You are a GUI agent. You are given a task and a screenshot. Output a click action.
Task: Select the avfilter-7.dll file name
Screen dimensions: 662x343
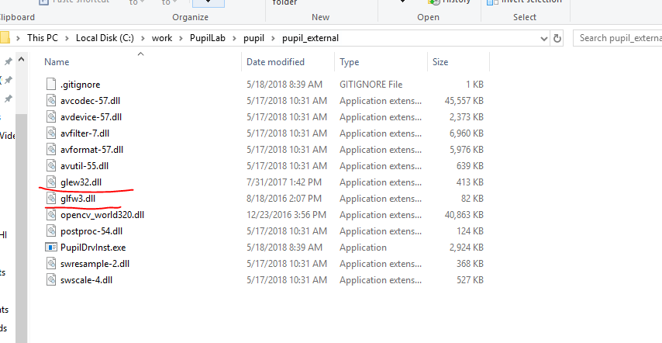[x=84, y=133]
